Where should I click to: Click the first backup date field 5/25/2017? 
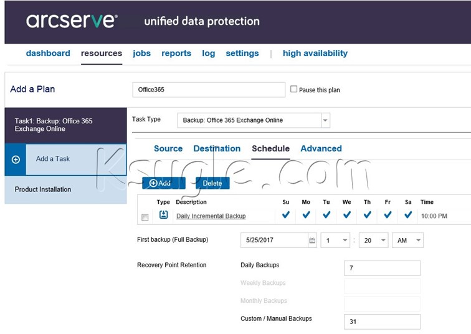click(x=274, y=241)
